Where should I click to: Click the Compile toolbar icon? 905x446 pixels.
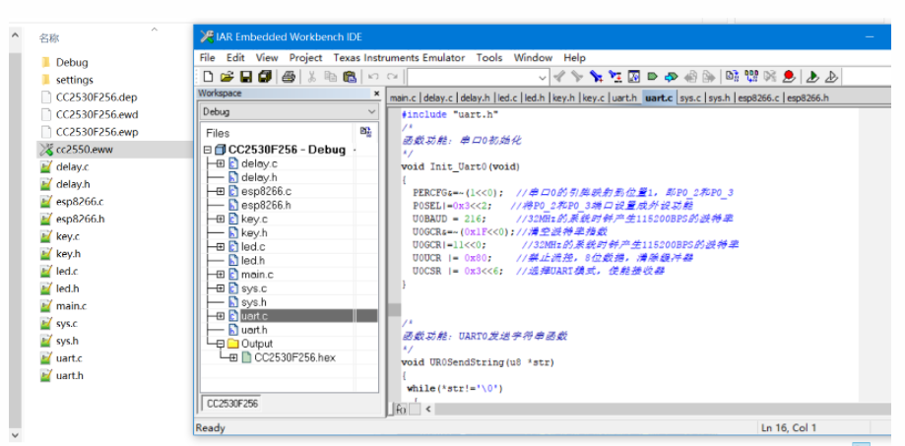[x=733, y=76]
